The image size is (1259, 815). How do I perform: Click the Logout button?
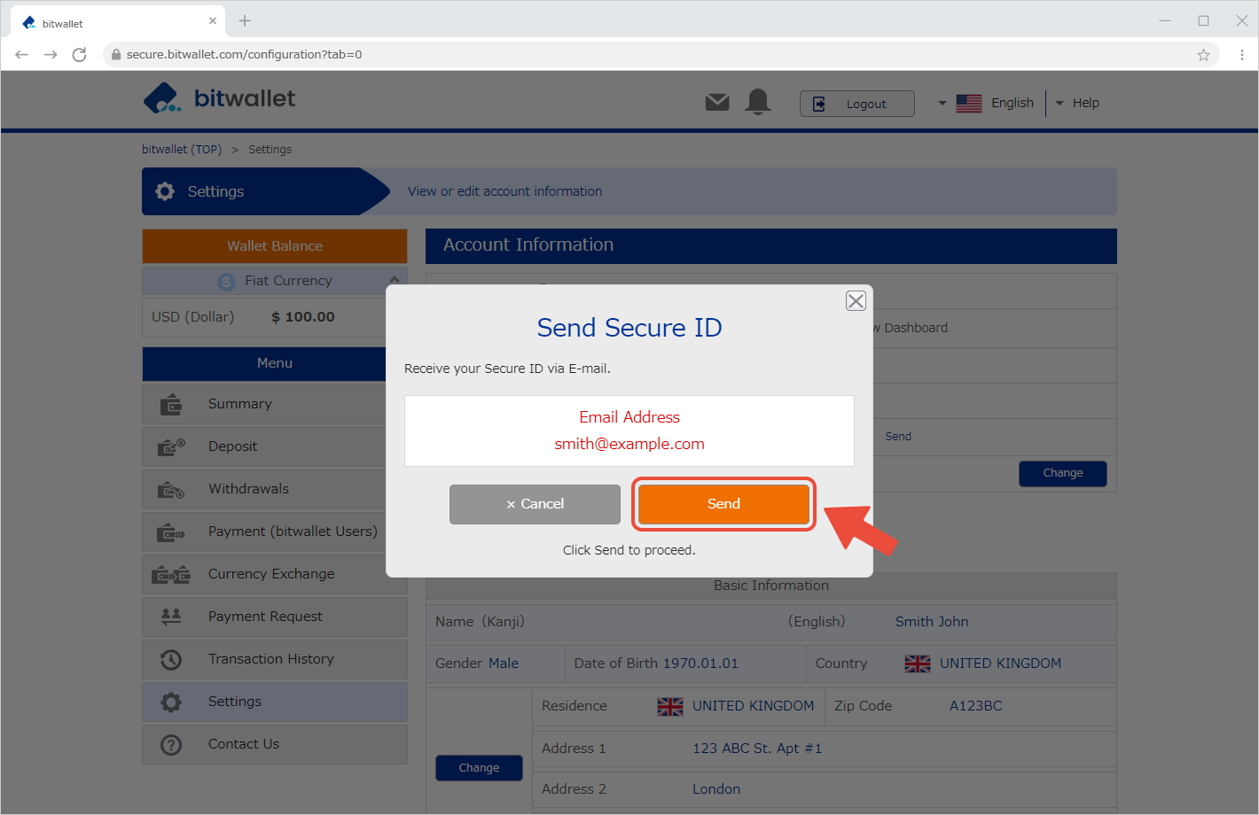pos(856,104)
